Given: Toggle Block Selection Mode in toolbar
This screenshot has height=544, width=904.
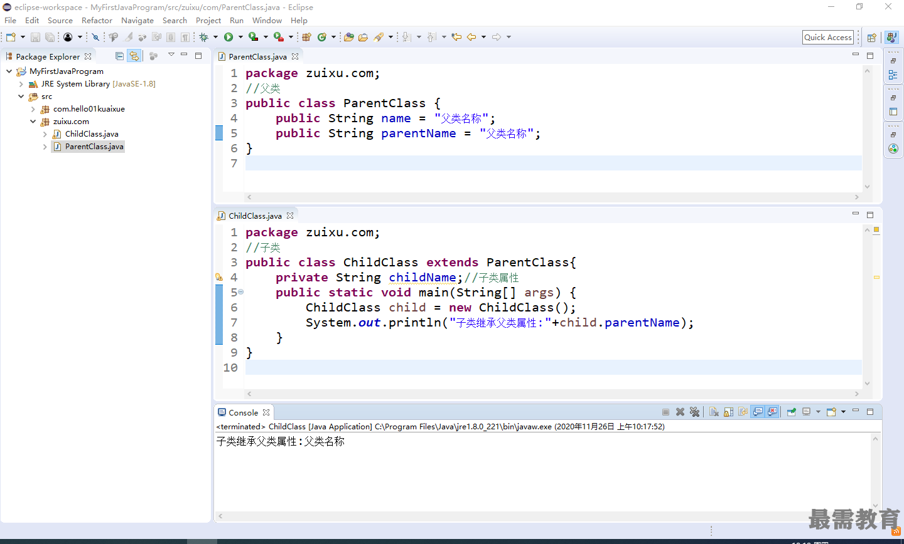Looking at the screenshot, I should tap(171, 37).
